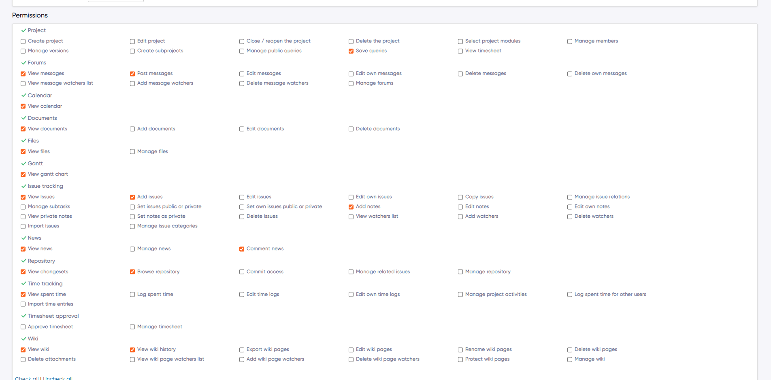Viewport: 771px width, 380px height.
Task: Toggle the green check icon beside Calendar
Action: [x=23, y=95]
